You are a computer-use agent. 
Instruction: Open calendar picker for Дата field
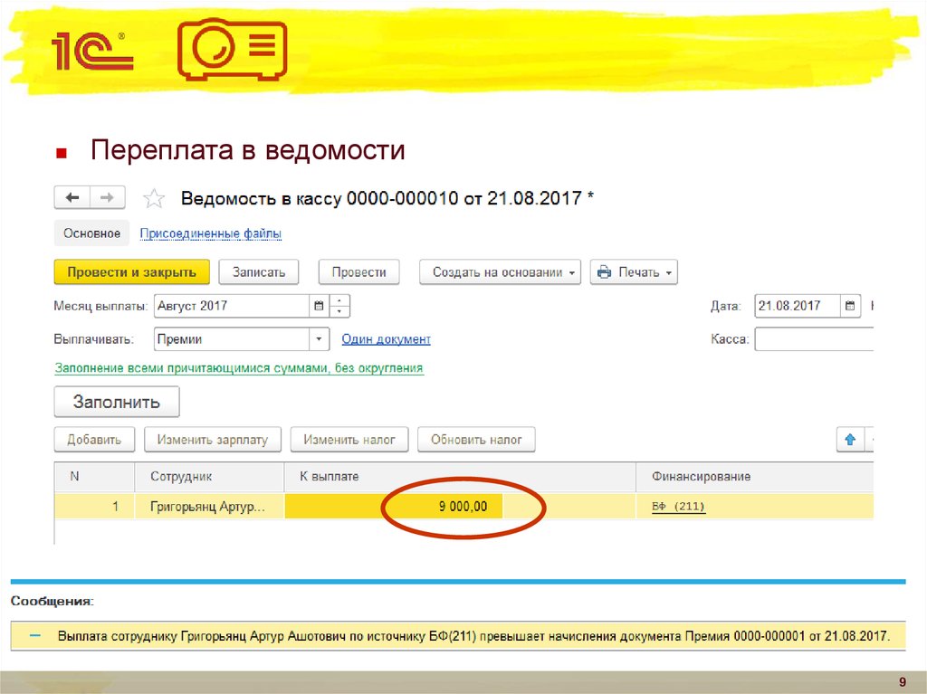pos(851,306)
